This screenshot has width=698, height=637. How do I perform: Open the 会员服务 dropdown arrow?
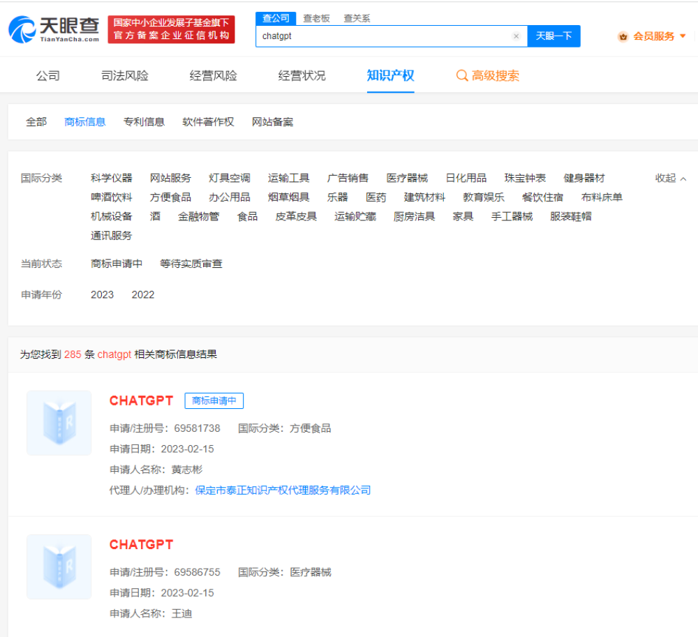[683, 36]
